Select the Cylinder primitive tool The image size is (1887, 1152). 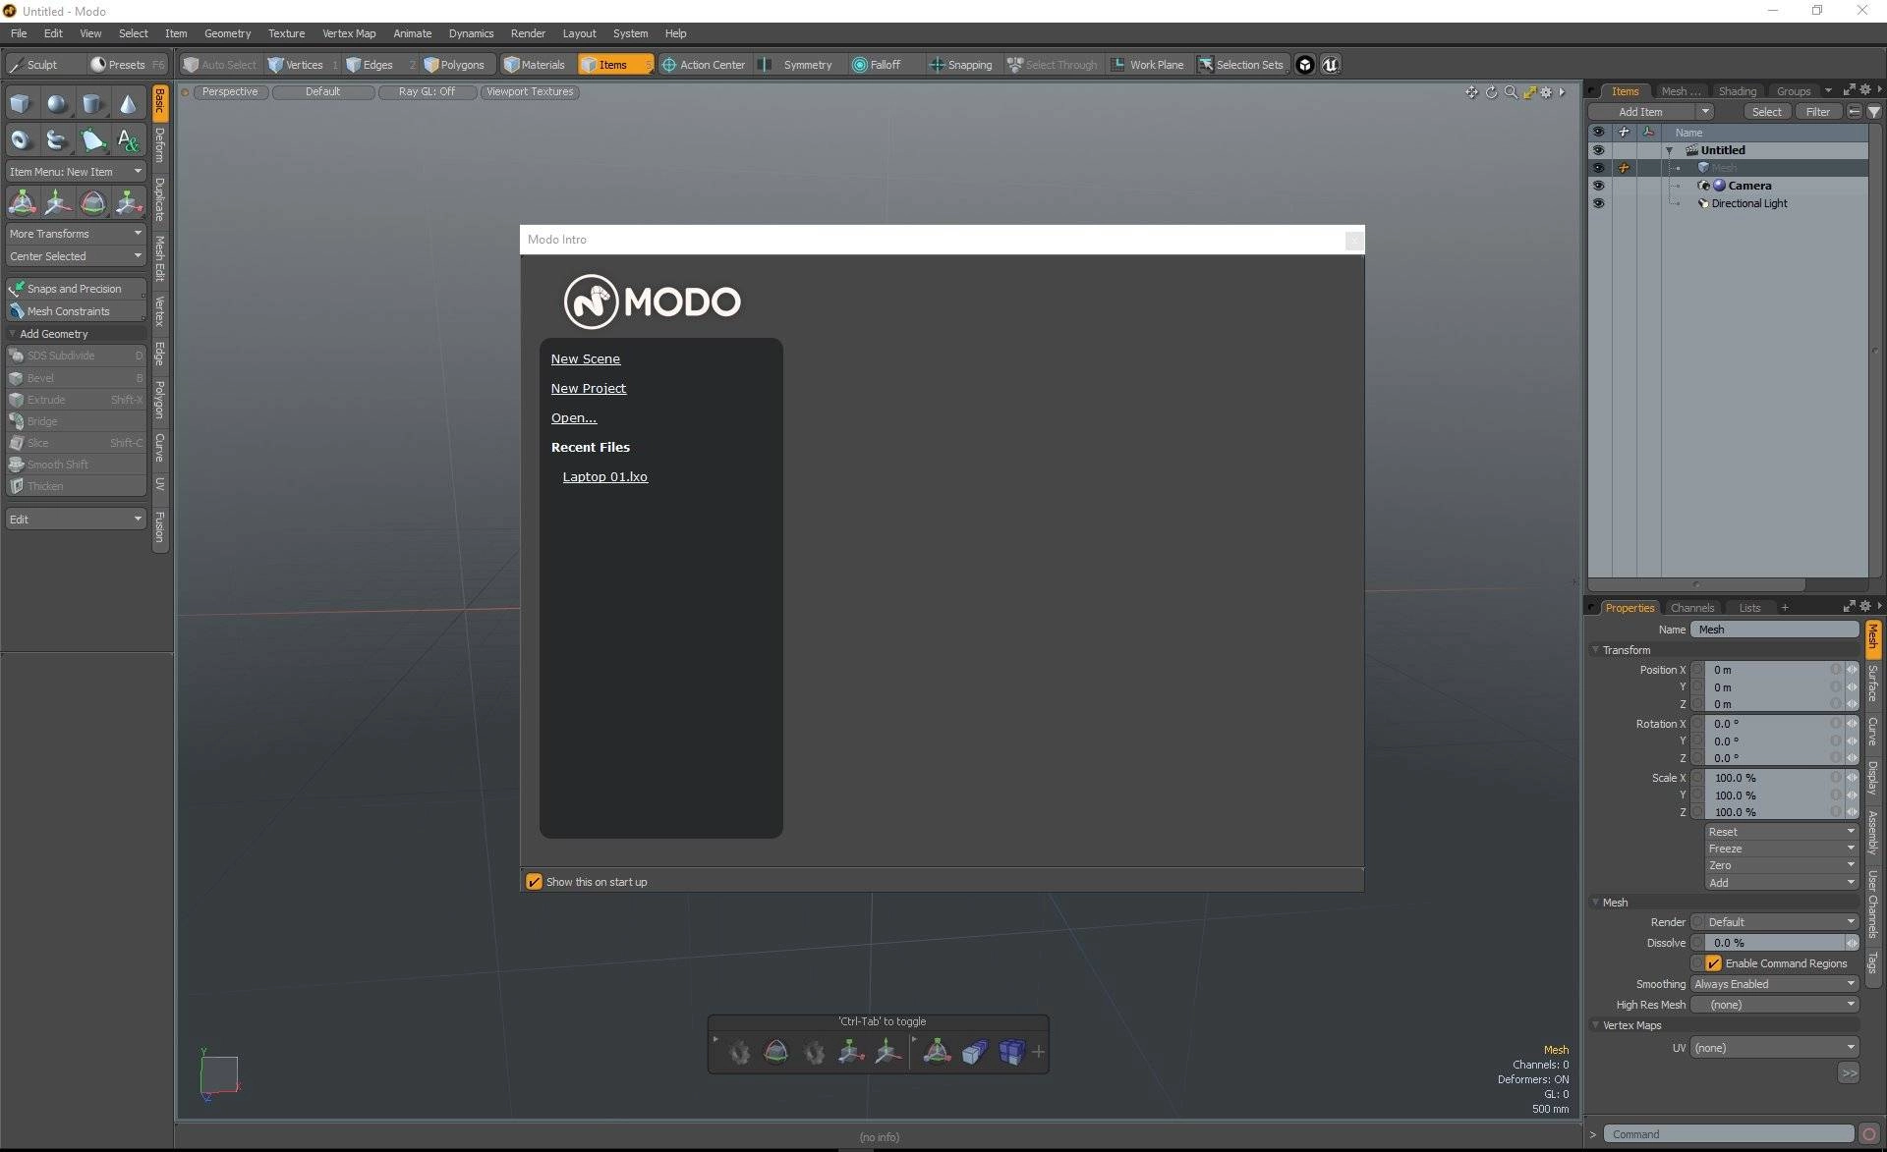(92, 104)
